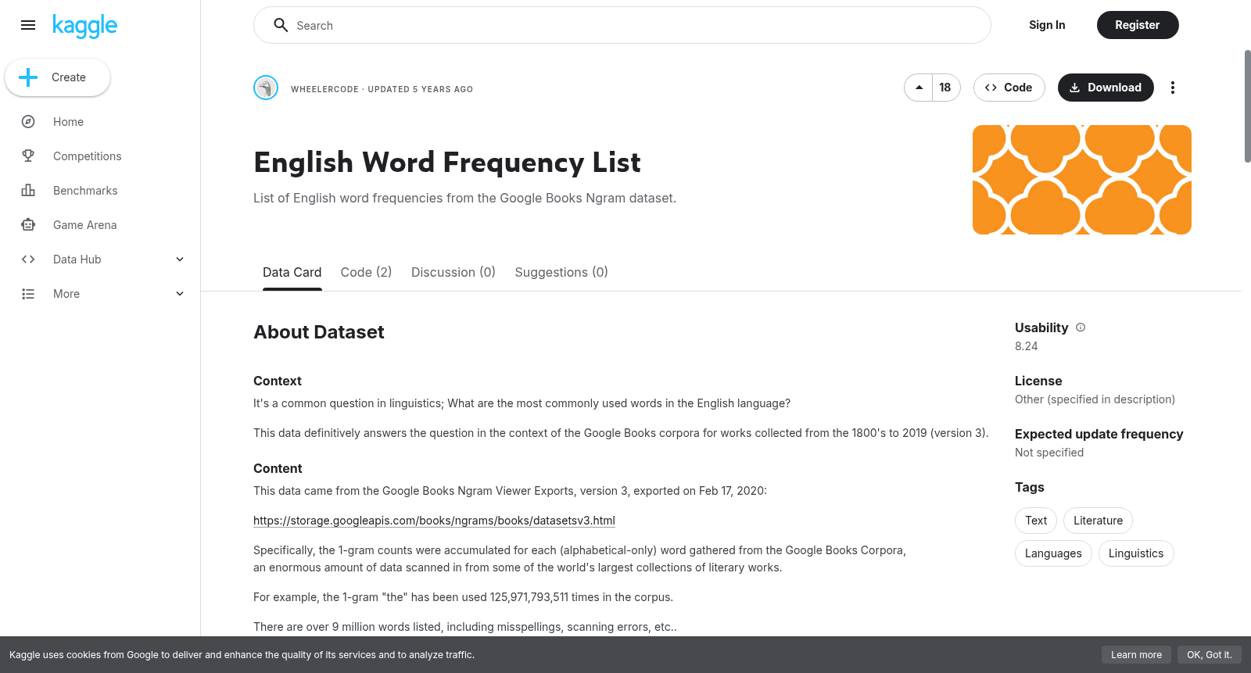The width and height of the screenshot is (1251, 673).
Task: Click Sign In
Action: 1047,25
